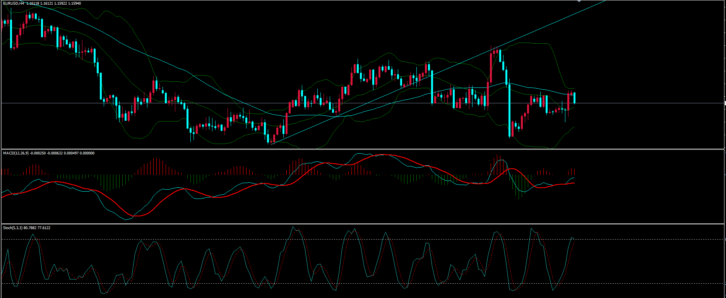Select the horizontal price level line
The height and width of the screenshot is (298, 726).
tap(639, 103)
